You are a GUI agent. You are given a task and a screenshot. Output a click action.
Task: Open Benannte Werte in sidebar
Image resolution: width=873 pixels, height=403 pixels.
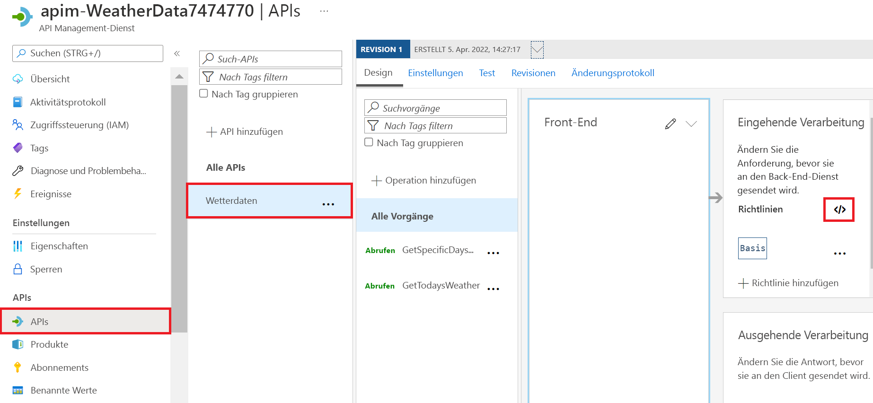pos(63,390)
